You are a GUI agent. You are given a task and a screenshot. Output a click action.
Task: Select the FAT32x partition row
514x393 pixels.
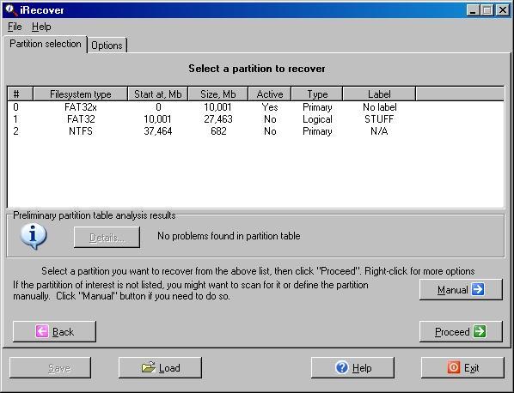pyautogui.click(x=255, y=107)
